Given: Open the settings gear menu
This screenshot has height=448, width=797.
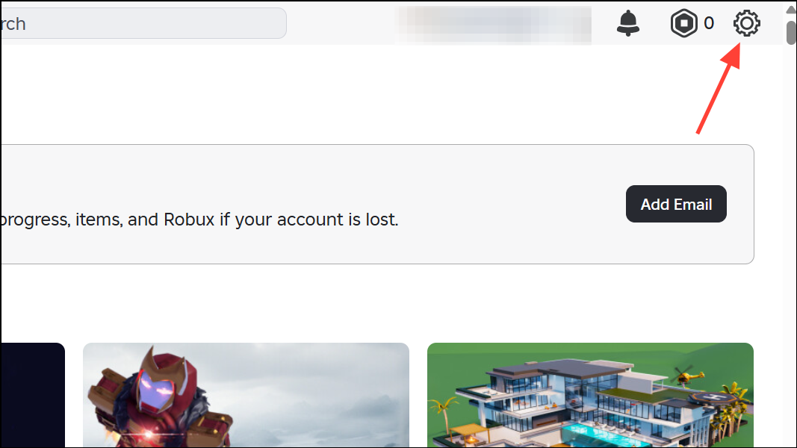Looking at the screenshot, I should pos(746,23).
